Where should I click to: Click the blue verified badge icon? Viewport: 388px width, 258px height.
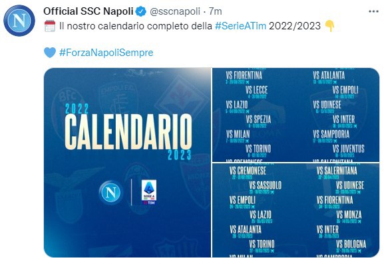(141, 11)
